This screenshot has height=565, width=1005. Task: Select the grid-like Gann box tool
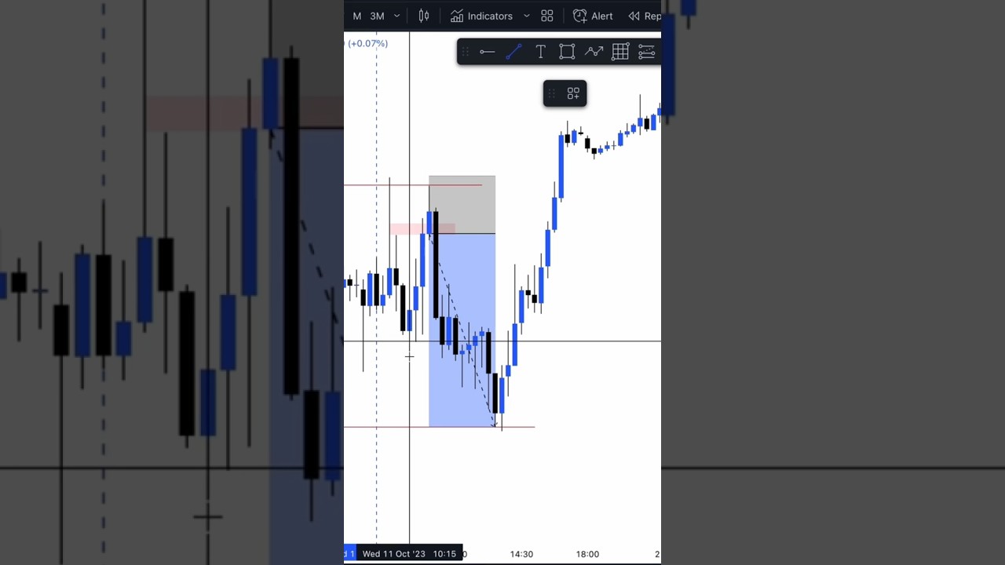[620, 52]
